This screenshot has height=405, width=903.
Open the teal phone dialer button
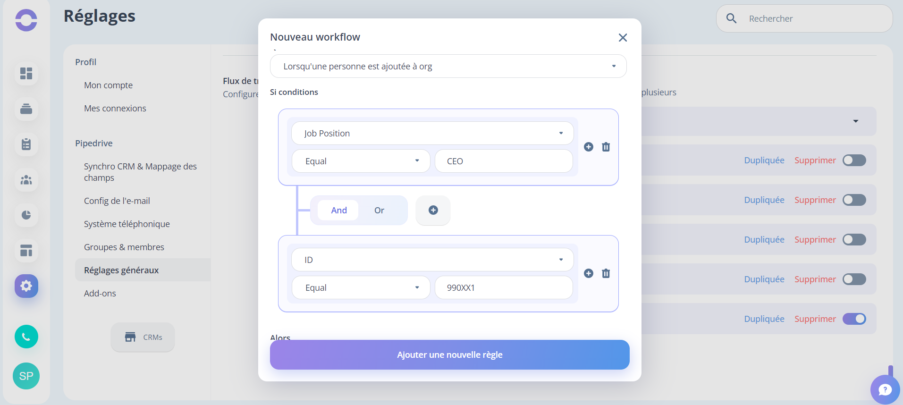pos(26,337)
